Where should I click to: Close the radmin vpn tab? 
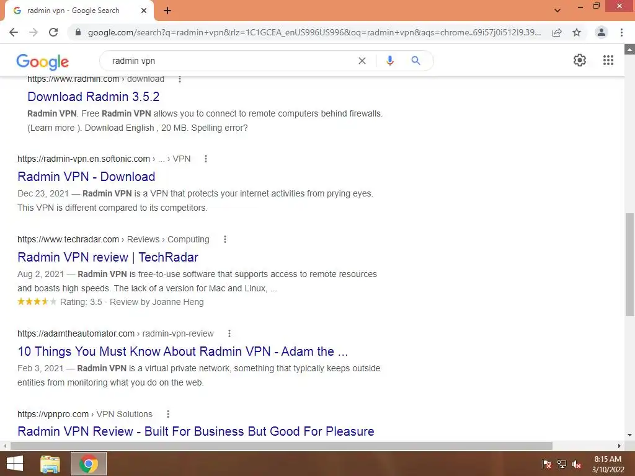tap(144, 11)
